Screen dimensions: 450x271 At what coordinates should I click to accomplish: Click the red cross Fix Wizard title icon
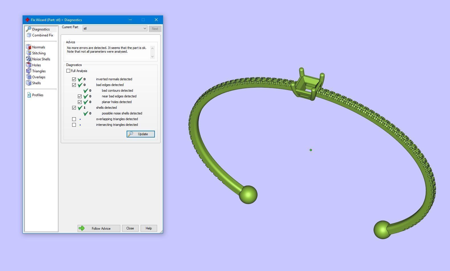point(27,20)
